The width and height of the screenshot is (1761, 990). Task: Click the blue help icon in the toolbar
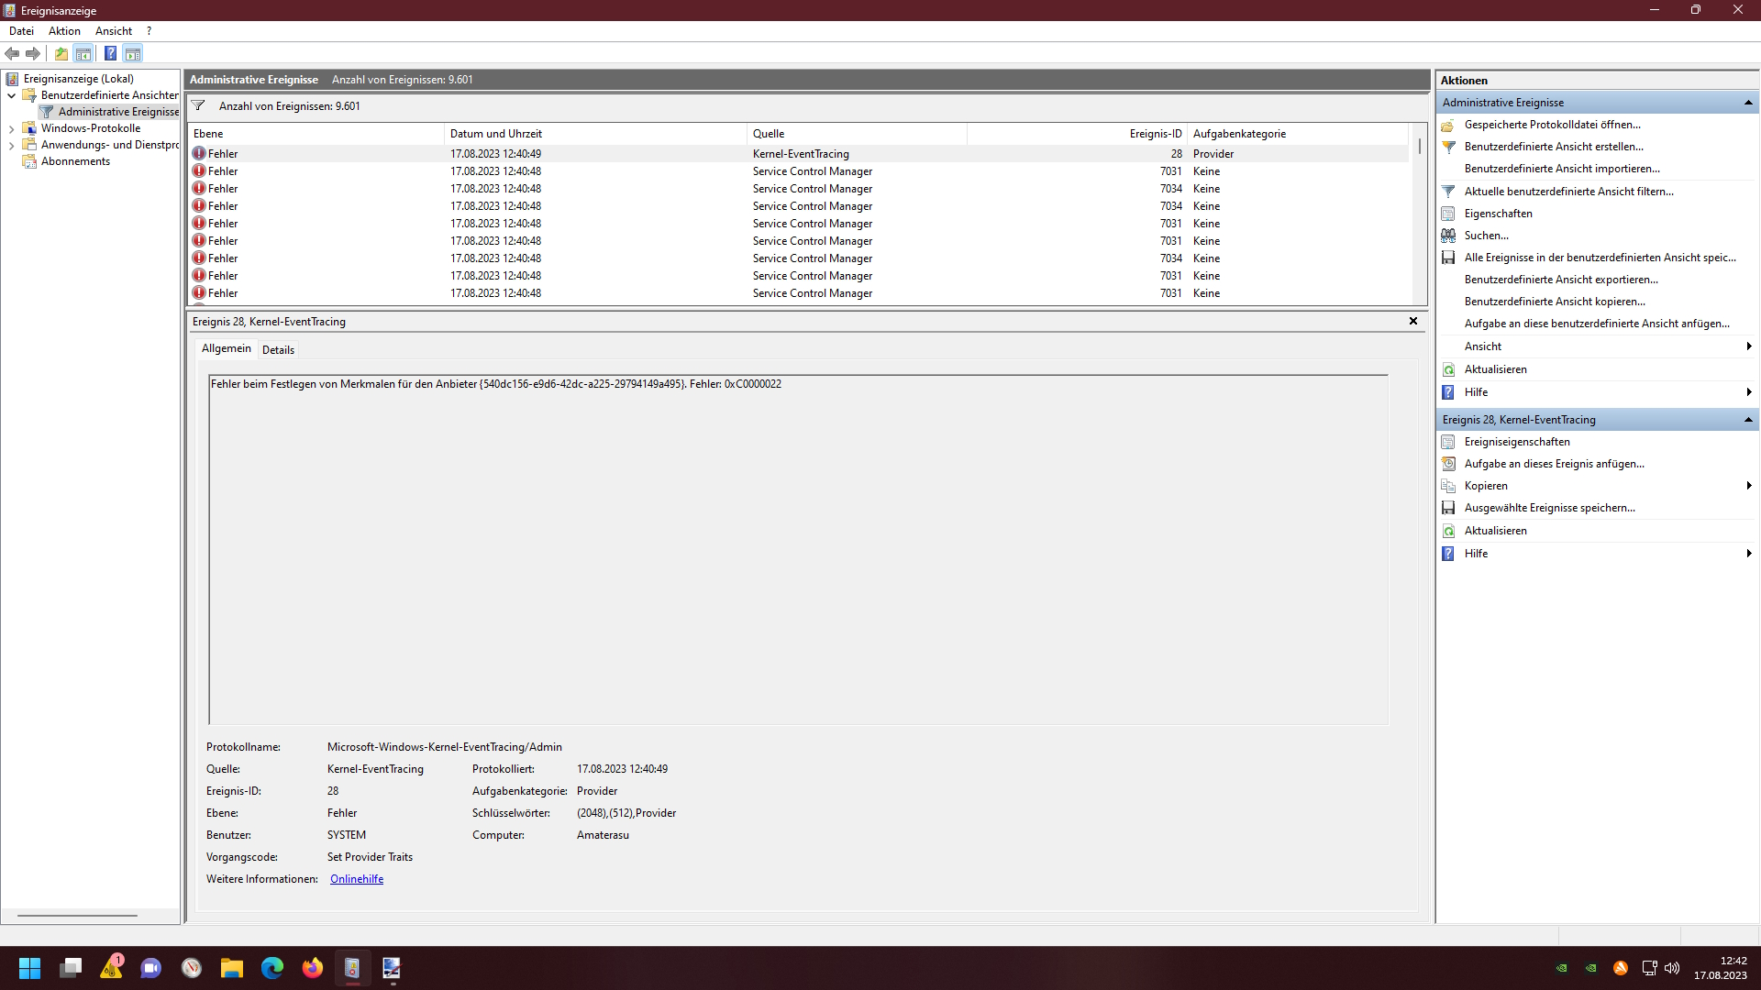point(110,53)
